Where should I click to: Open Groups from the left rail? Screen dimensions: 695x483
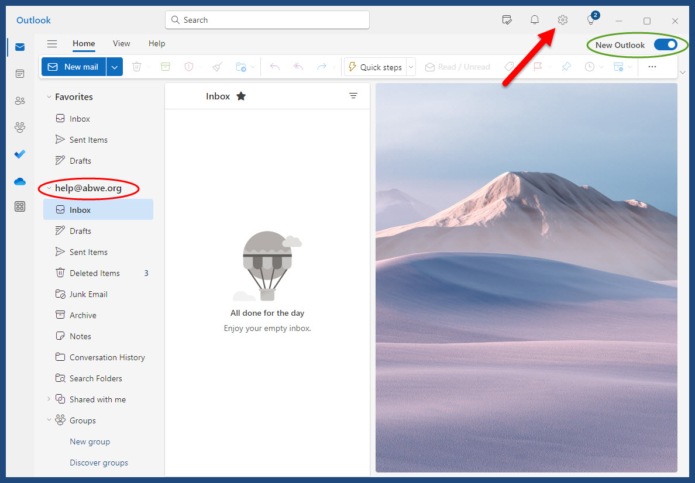[x=20, y=127]
